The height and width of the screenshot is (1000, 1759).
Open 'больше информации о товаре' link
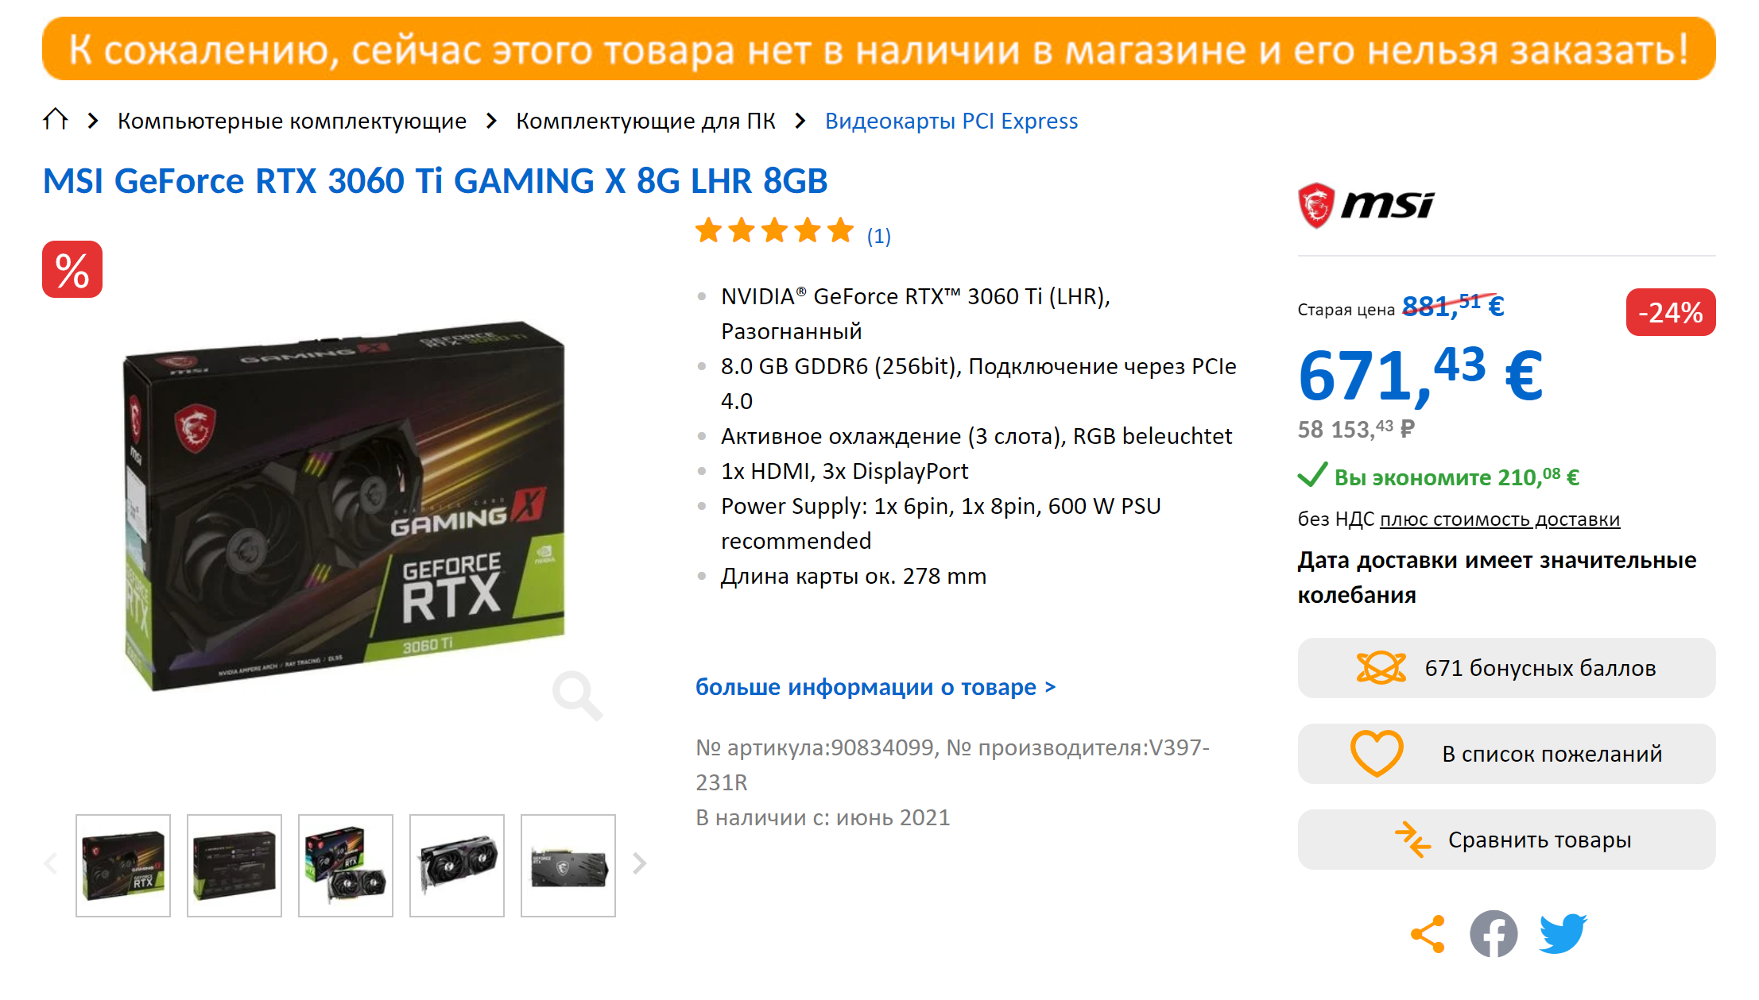[x=876, y=687]
